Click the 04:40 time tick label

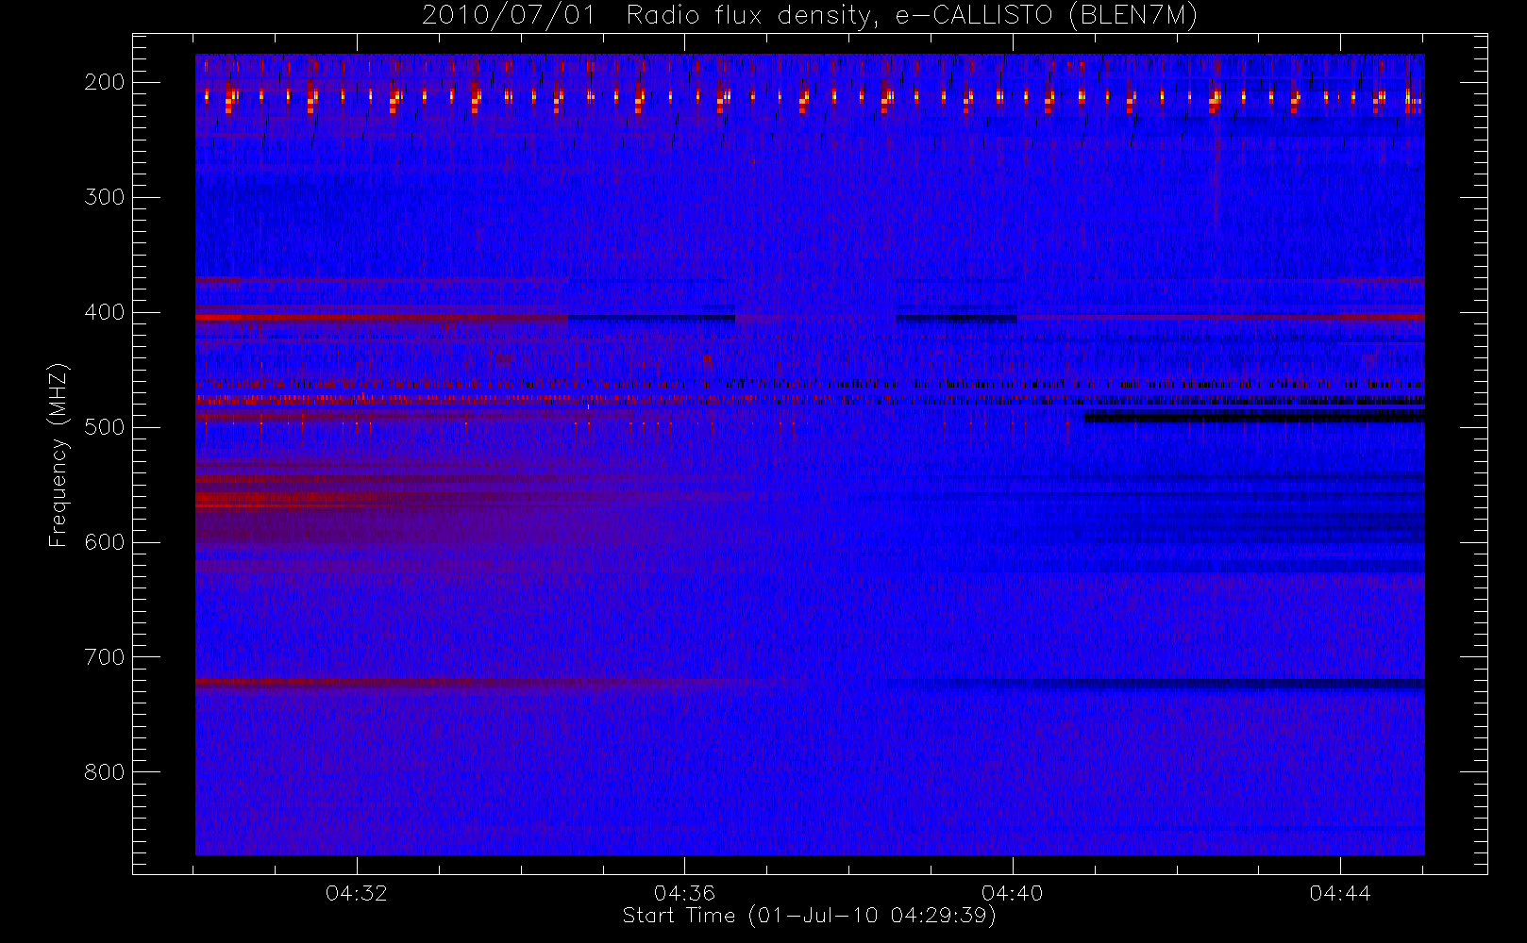(1013, 893)
